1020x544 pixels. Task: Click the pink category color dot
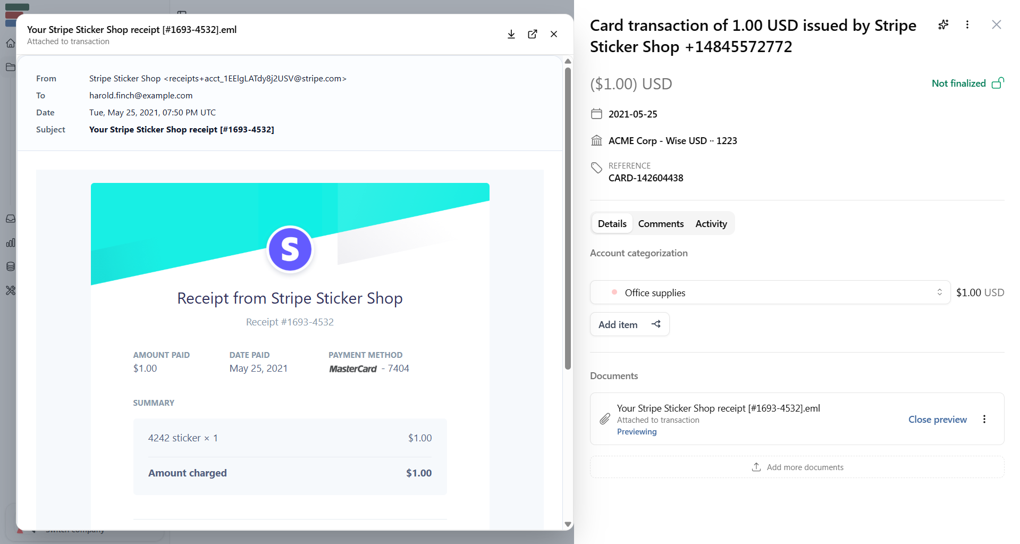(x=614, y=292)
